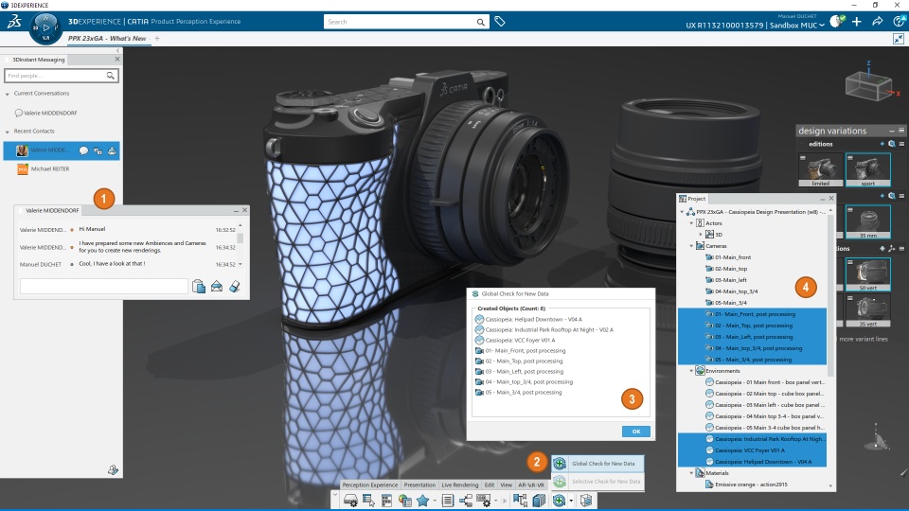Select the 35 vert variation thumbnail
909x511 pixels.
[x=868, y=311]
